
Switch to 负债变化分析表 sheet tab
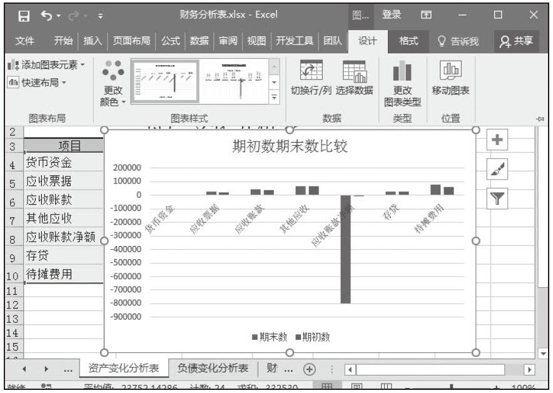click(213, 368)
